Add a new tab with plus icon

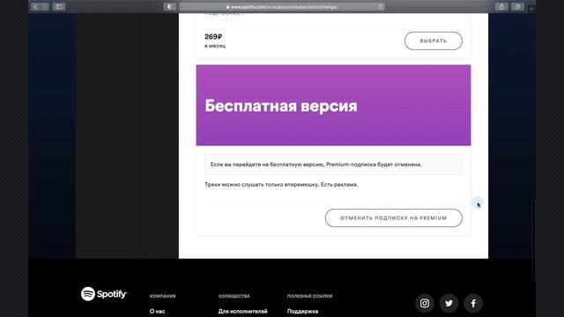[x=531, y=8]
